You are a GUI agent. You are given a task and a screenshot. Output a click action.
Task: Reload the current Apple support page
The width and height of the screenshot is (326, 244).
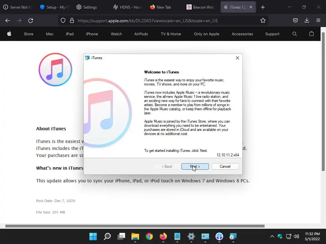pos(31,21)
